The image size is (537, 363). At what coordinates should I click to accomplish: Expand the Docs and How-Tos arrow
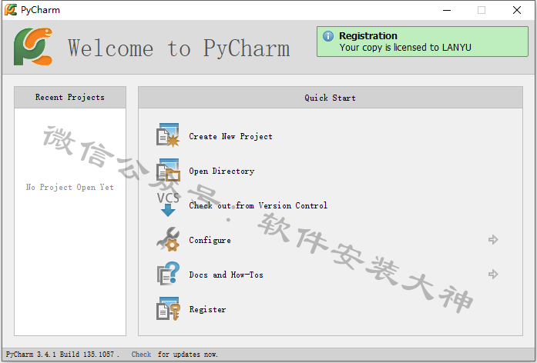coord(493,274)
